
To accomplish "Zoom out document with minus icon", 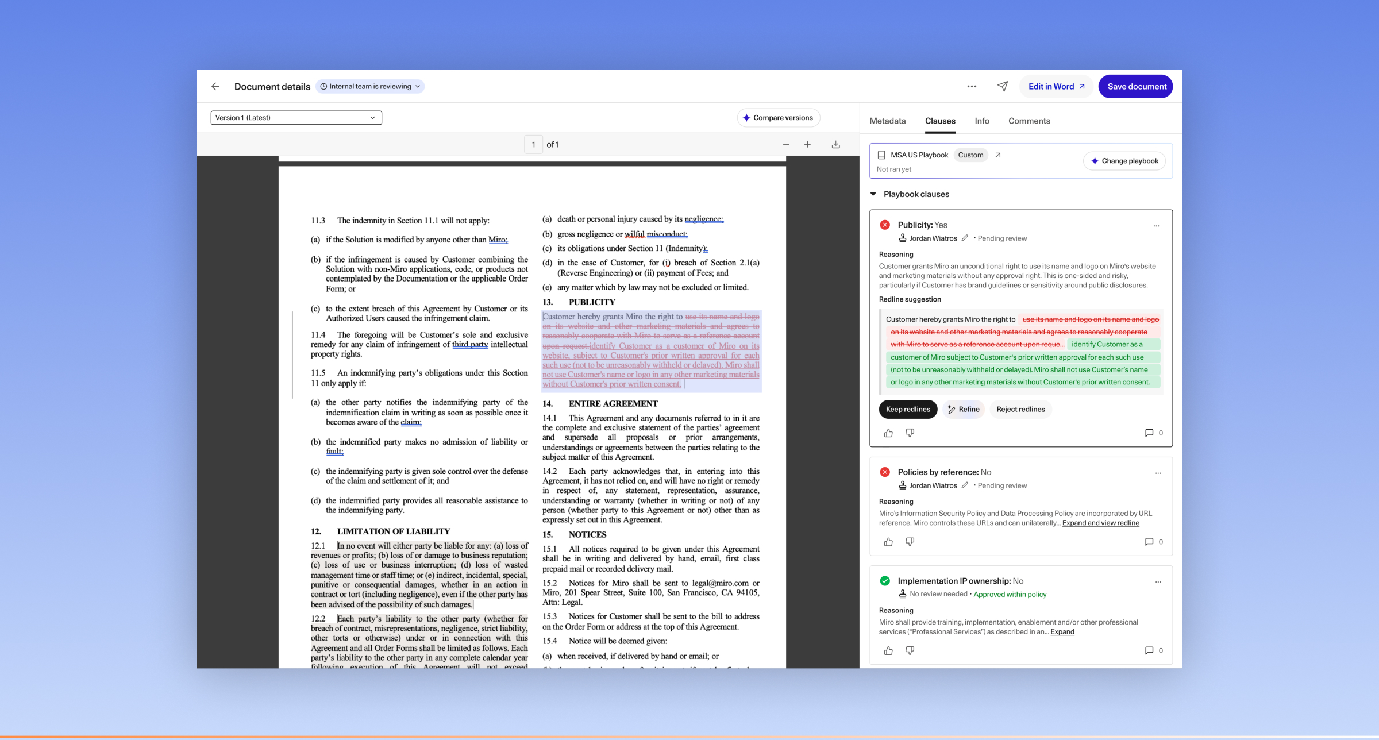I will 786,145.
